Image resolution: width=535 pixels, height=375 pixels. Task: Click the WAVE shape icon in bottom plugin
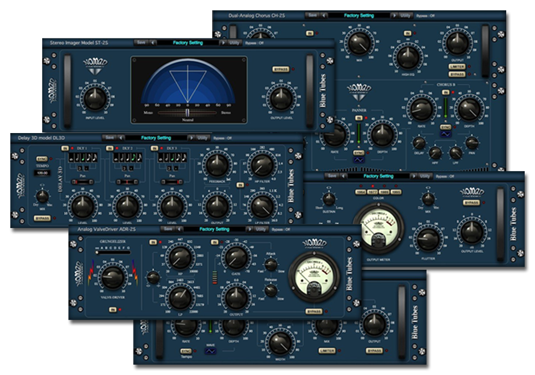click(210, 351)
